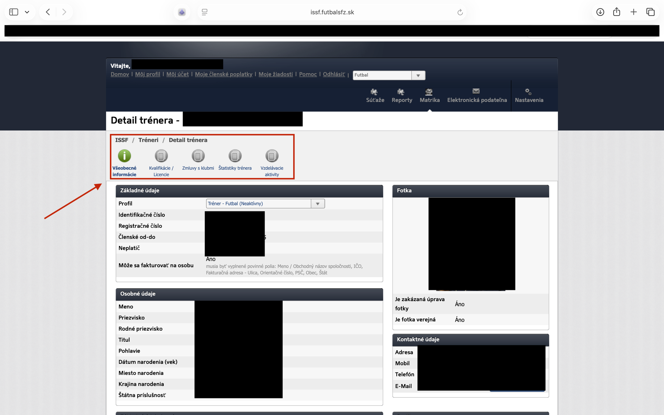This screenshot has width=664, height=415.
Task: Open the Súťaže menu icon
Action: click(x=374, y=92)
